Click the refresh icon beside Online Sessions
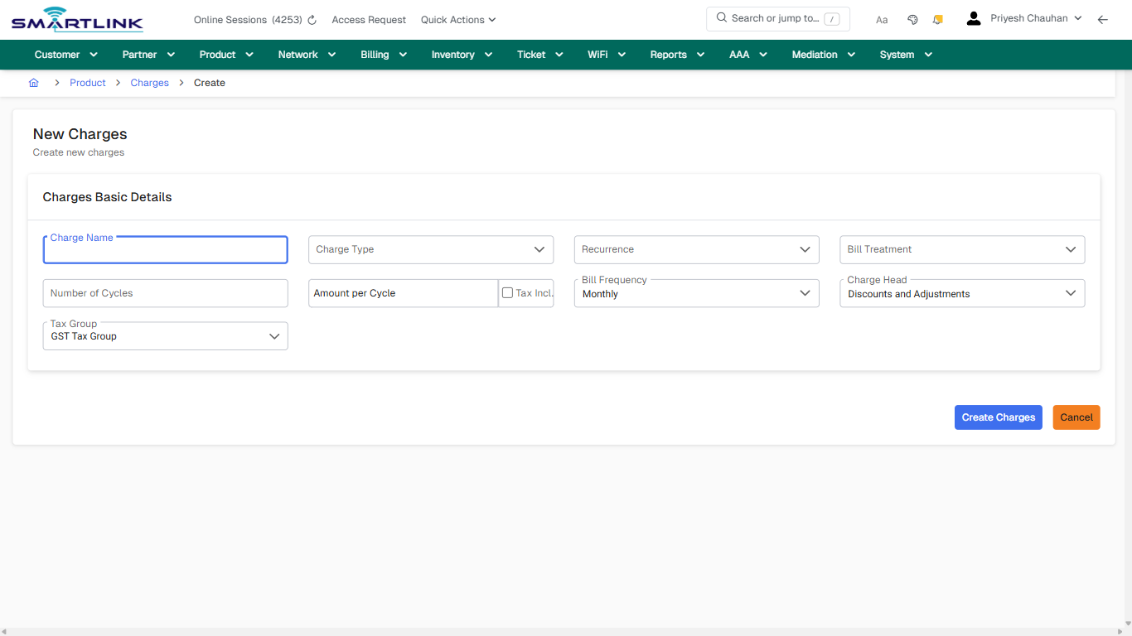Viewport: 1132px width, 636px height. (311, 19)
